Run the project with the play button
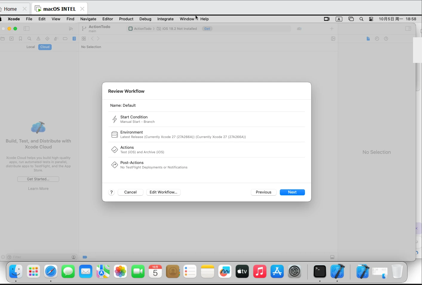422x285 pixels. coord(71,29)
